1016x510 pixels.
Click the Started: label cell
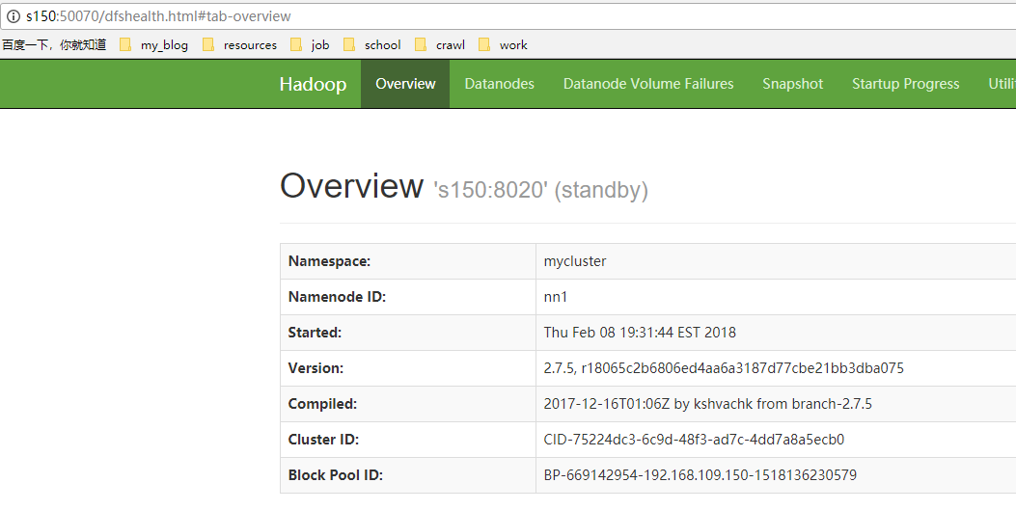[408, 333]
